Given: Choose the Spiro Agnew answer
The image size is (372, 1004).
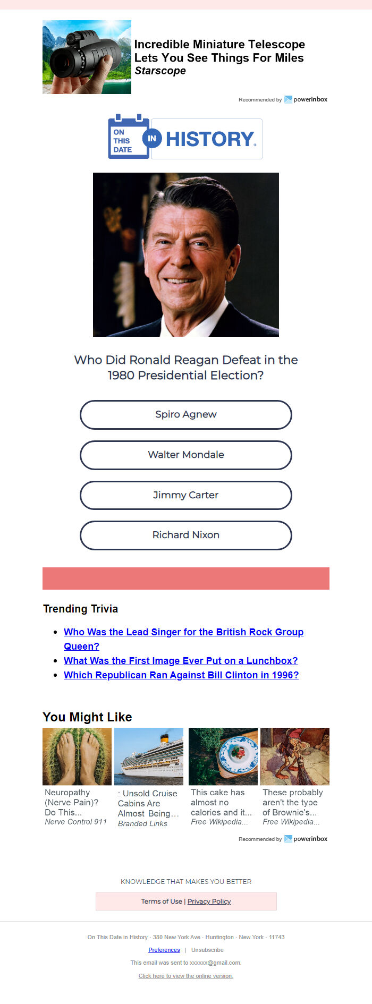Looking at the screenshot, I should (x=186, y=414).
